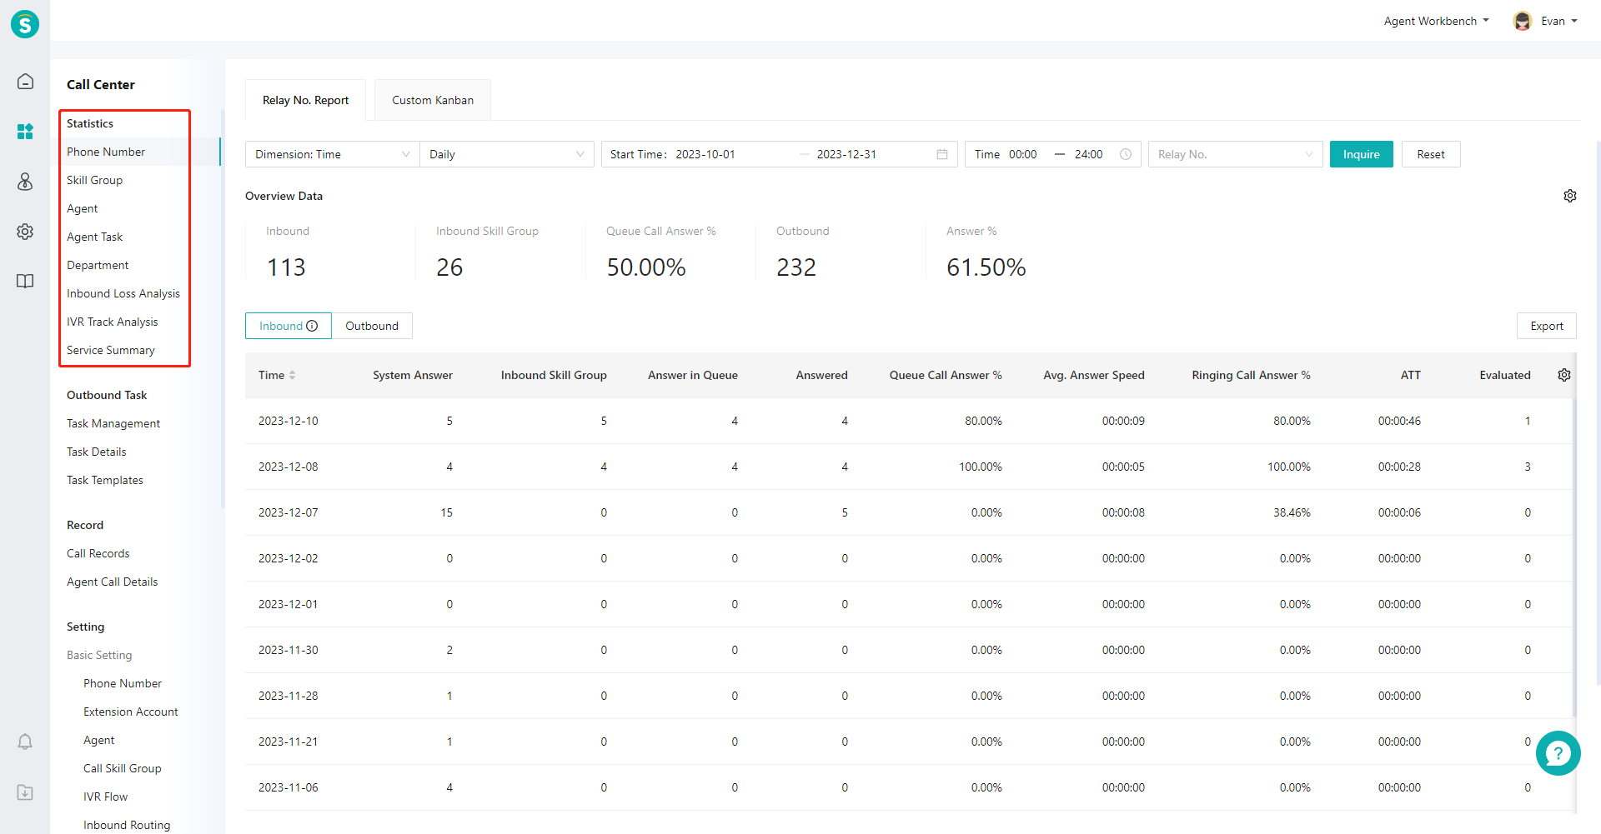Image resolution: width=1601 pixels, height=834 pixels.
Task: Open Task Details
Action: tap(97, 452)
